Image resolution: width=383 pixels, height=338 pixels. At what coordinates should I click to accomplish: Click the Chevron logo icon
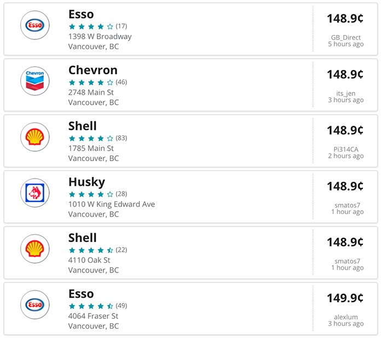[x=35, y=81]
